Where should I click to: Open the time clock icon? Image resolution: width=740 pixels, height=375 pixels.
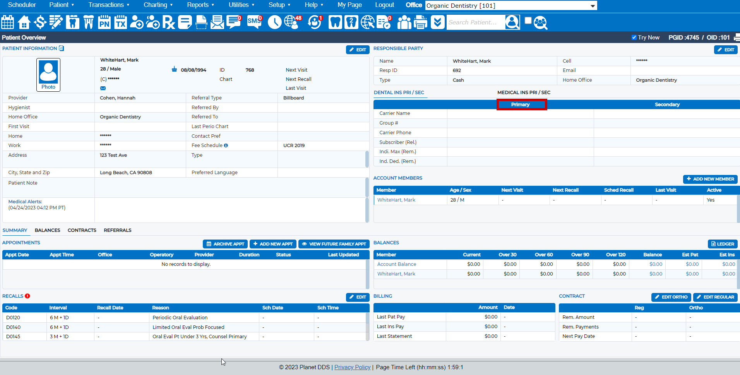(274, 22)
